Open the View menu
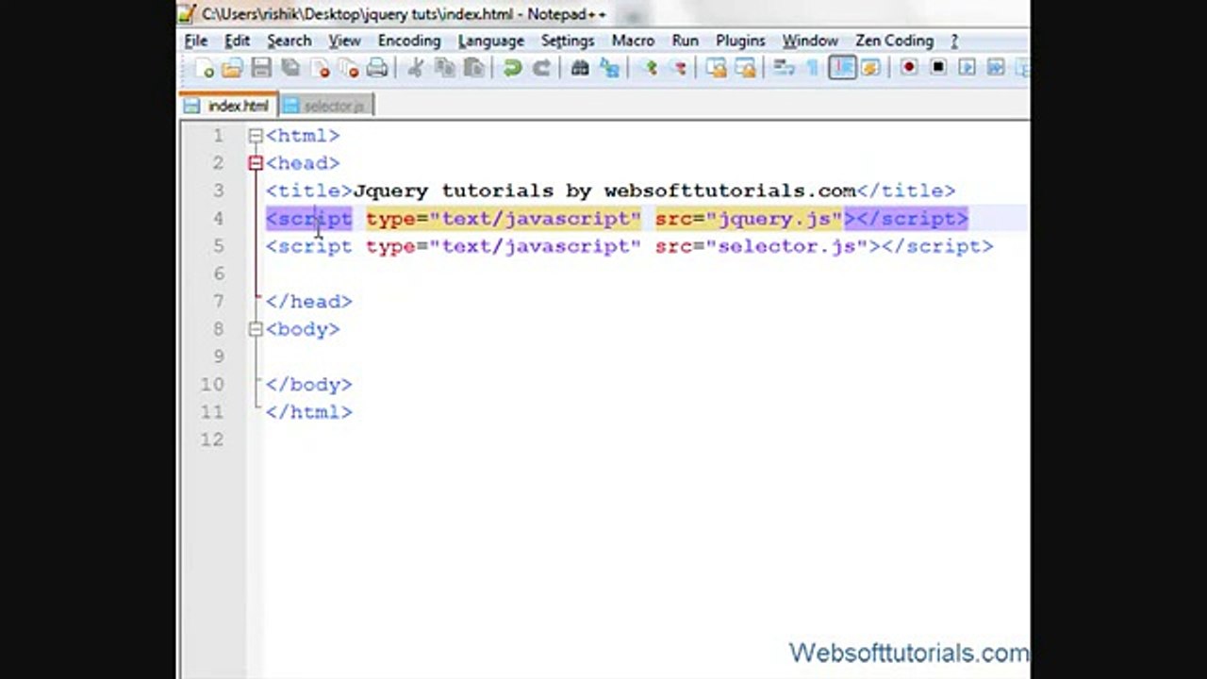 coord(344,41)
